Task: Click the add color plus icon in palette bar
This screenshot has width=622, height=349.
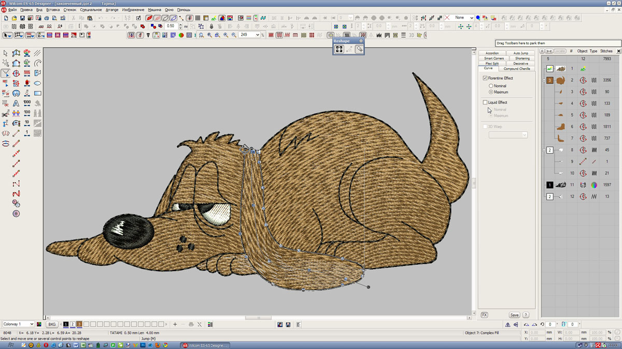Action: click(175, 324)
